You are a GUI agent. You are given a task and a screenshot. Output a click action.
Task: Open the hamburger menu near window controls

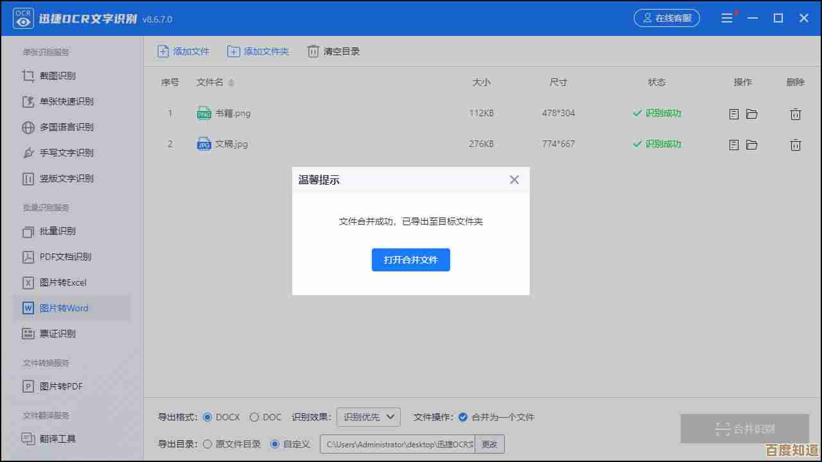(x=727, y=19)
